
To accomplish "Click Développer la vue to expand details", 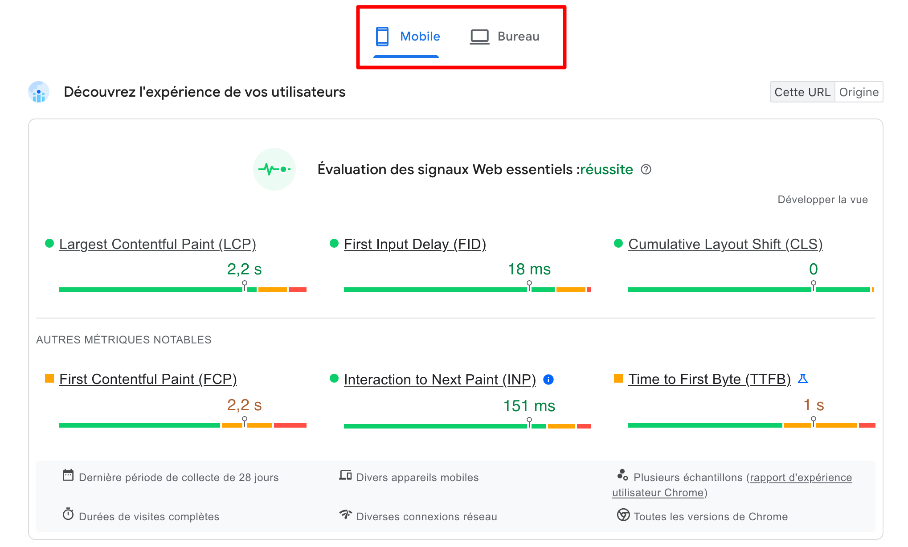I will coord(822,199).
